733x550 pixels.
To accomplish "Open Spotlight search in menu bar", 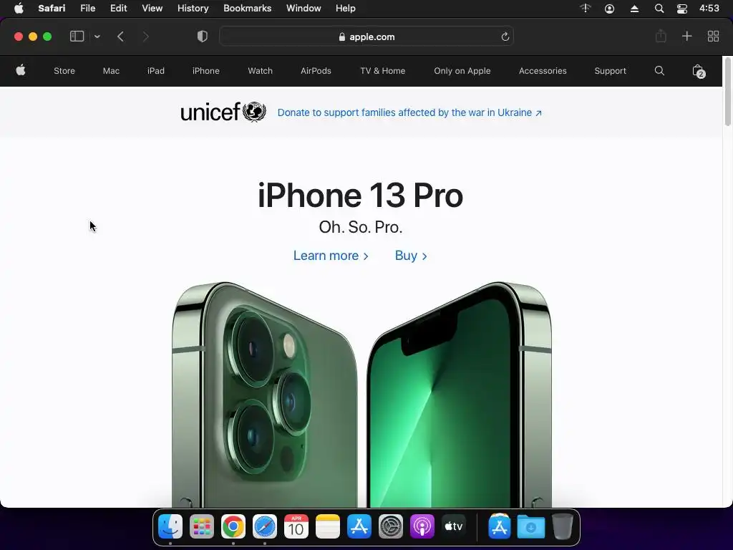I will (659, 9).
